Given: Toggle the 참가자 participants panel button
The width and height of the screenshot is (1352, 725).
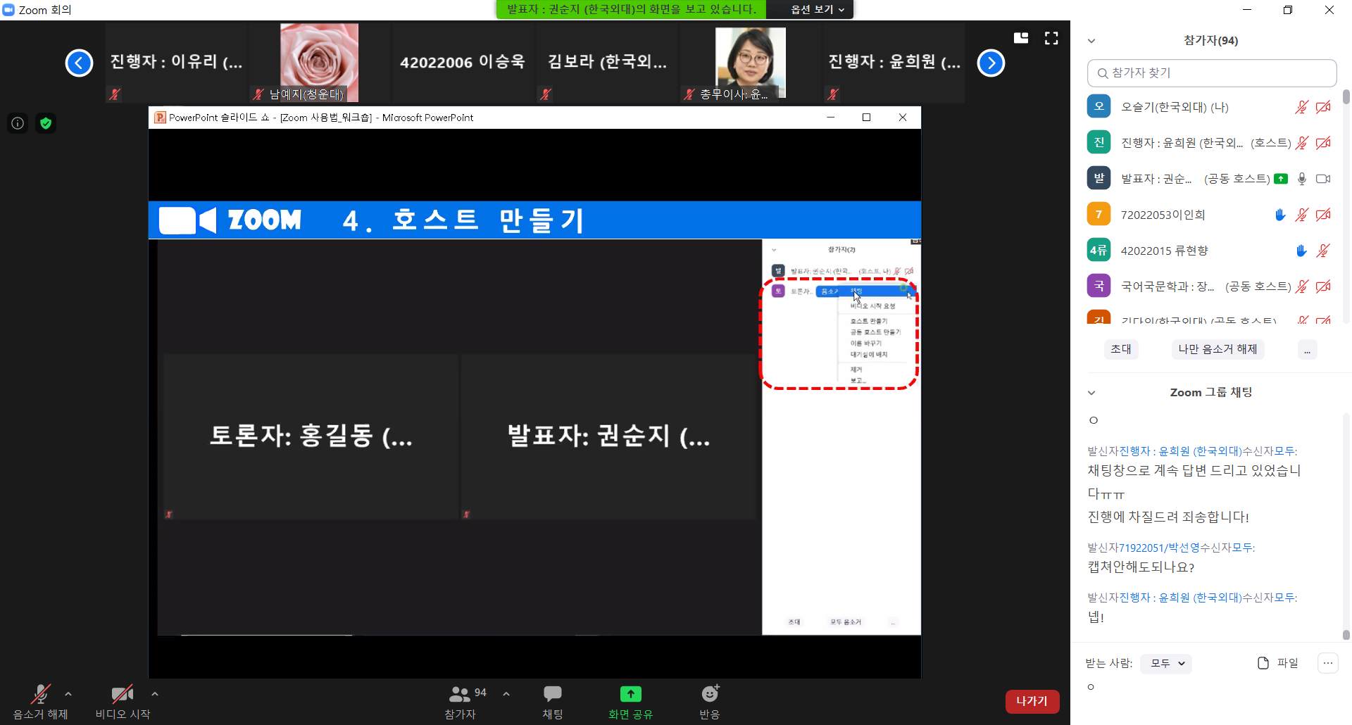Looking at the screenshot, I should point(461,702).
